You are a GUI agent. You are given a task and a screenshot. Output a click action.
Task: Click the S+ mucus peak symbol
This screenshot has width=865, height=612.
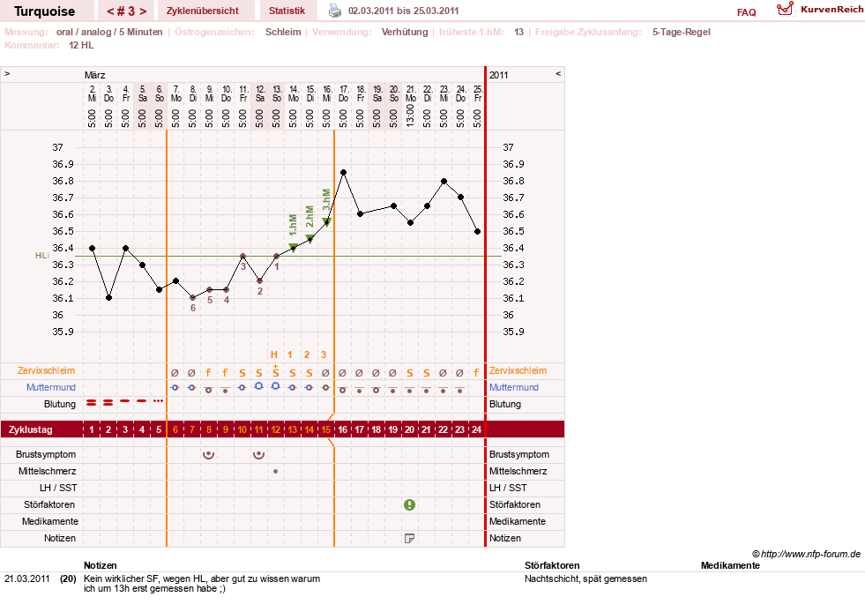275,371
